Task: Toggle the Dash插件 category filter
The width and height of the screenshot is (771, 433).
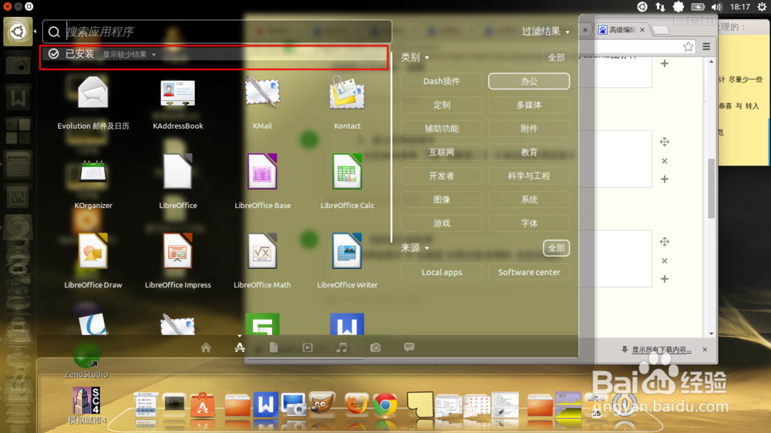Action: 442,81
